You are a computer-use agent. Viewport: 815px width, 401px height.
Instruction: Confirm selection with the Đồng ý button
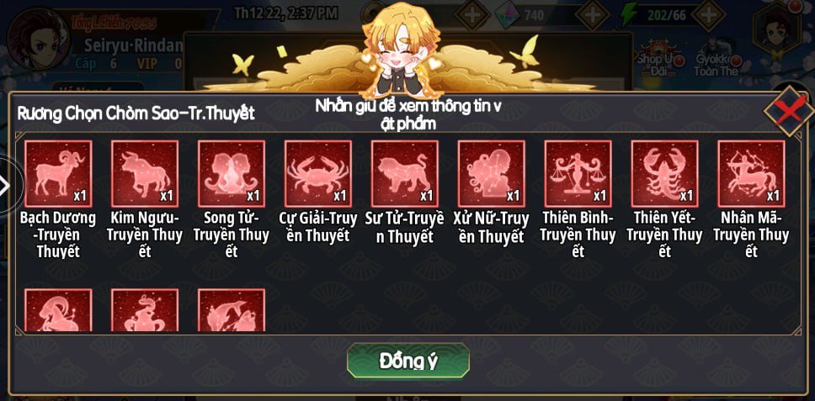(408, 361)
